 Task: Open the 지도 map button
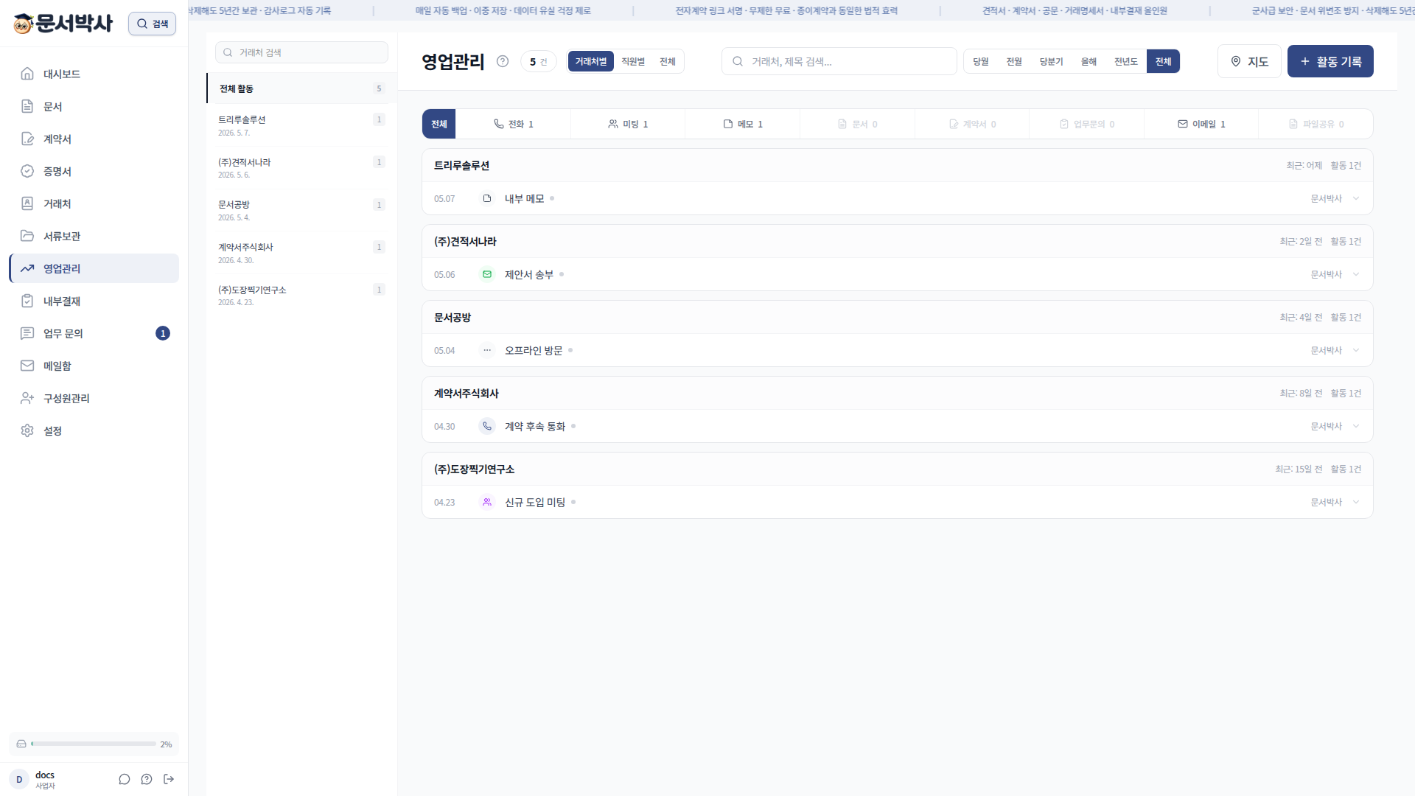pyautogui.click(x=1249, y=61)
